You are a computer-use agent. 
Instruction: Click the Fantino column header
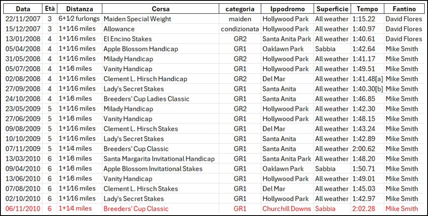point(404,9)
